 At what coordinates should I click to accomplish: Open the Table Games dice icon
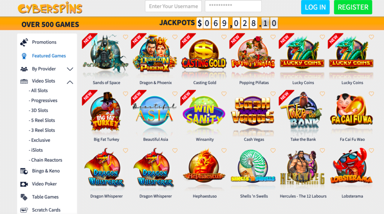pos(24,197)
